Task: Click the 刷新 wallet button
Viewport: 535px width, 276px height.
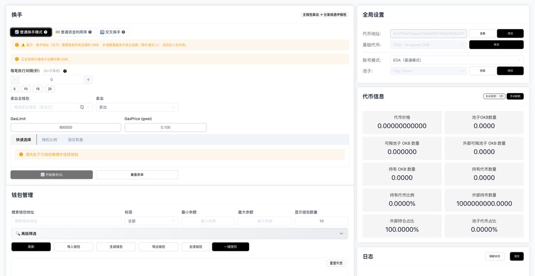Action: click(31, 247)
